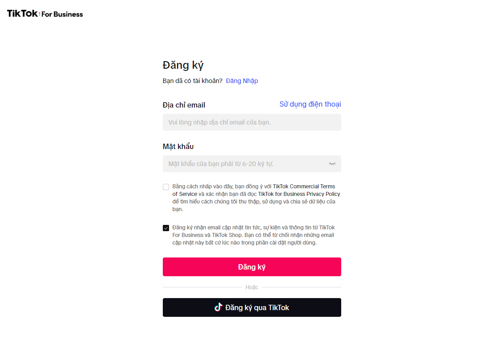Image resolution: width=500 pixels, height=361 pixels.
Task: Show password using the eye icon
Action: coord(332,164)
